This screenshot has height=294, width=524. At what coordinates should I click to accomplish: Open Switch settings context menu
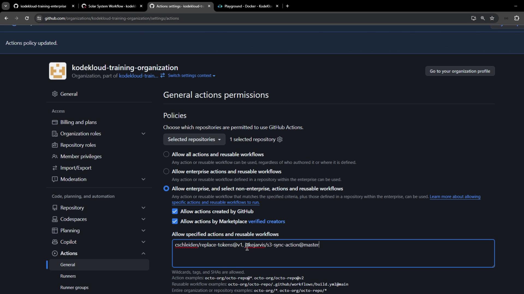191,76
